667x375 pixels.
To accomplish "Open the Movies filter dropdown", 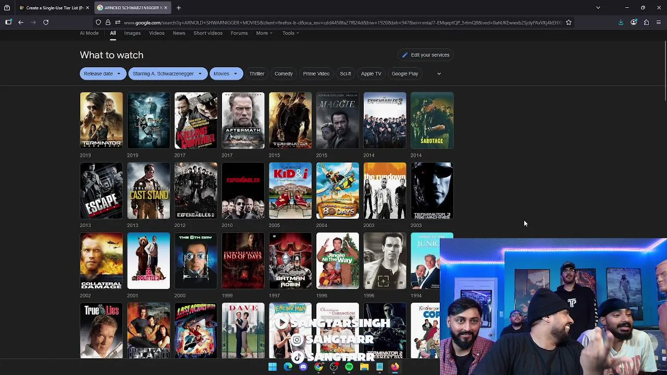I will 226,74.
